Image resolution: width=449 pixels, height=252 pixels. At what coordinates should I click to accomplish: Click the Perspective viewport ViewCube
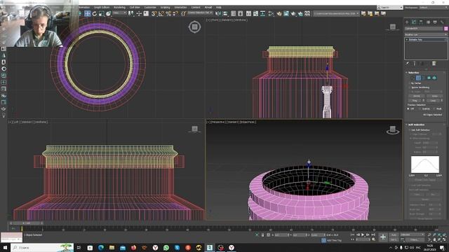pyautogui.click(x=393, y=129)
